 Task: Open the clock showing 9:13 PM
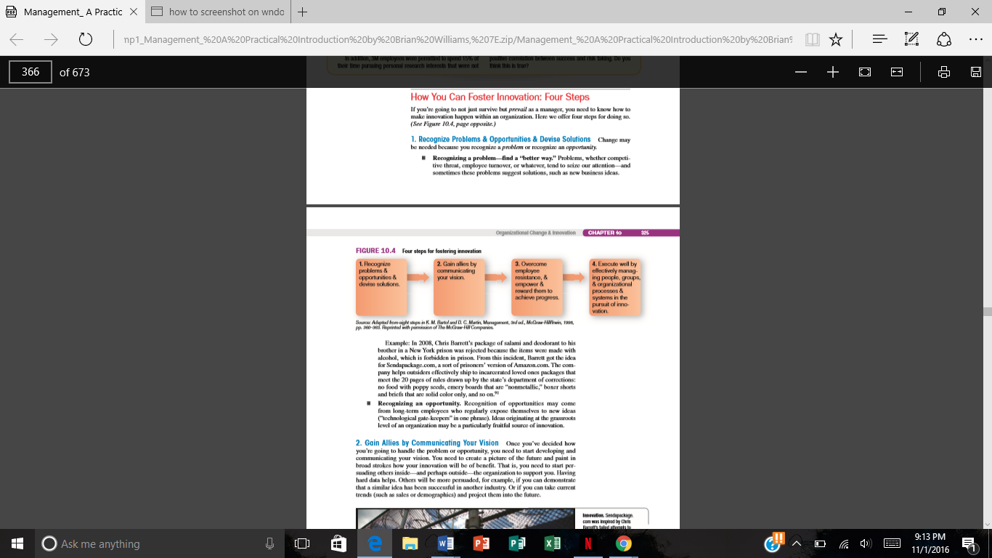coord(932,543)
